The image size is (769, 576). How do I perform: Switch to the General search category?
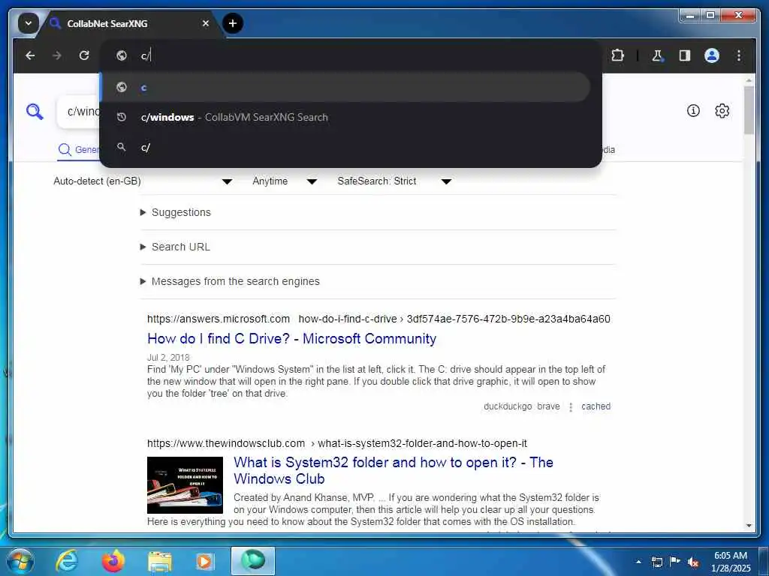click(x=78, y=149)
